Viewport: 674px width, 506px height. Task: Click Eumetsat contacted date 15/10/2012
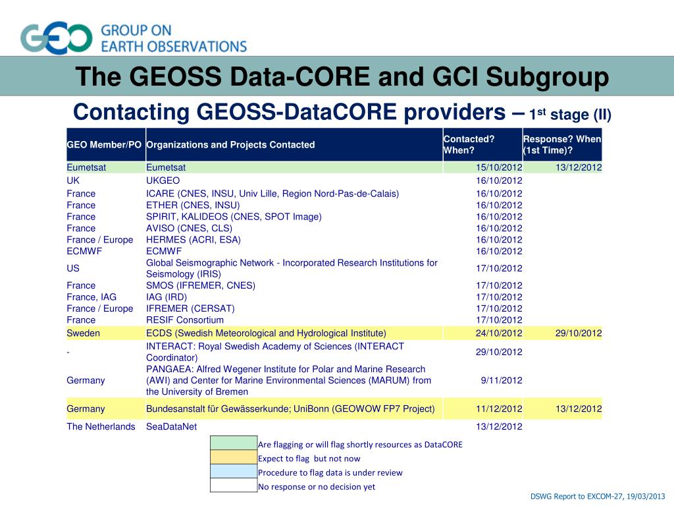click(x=499, y=167)
